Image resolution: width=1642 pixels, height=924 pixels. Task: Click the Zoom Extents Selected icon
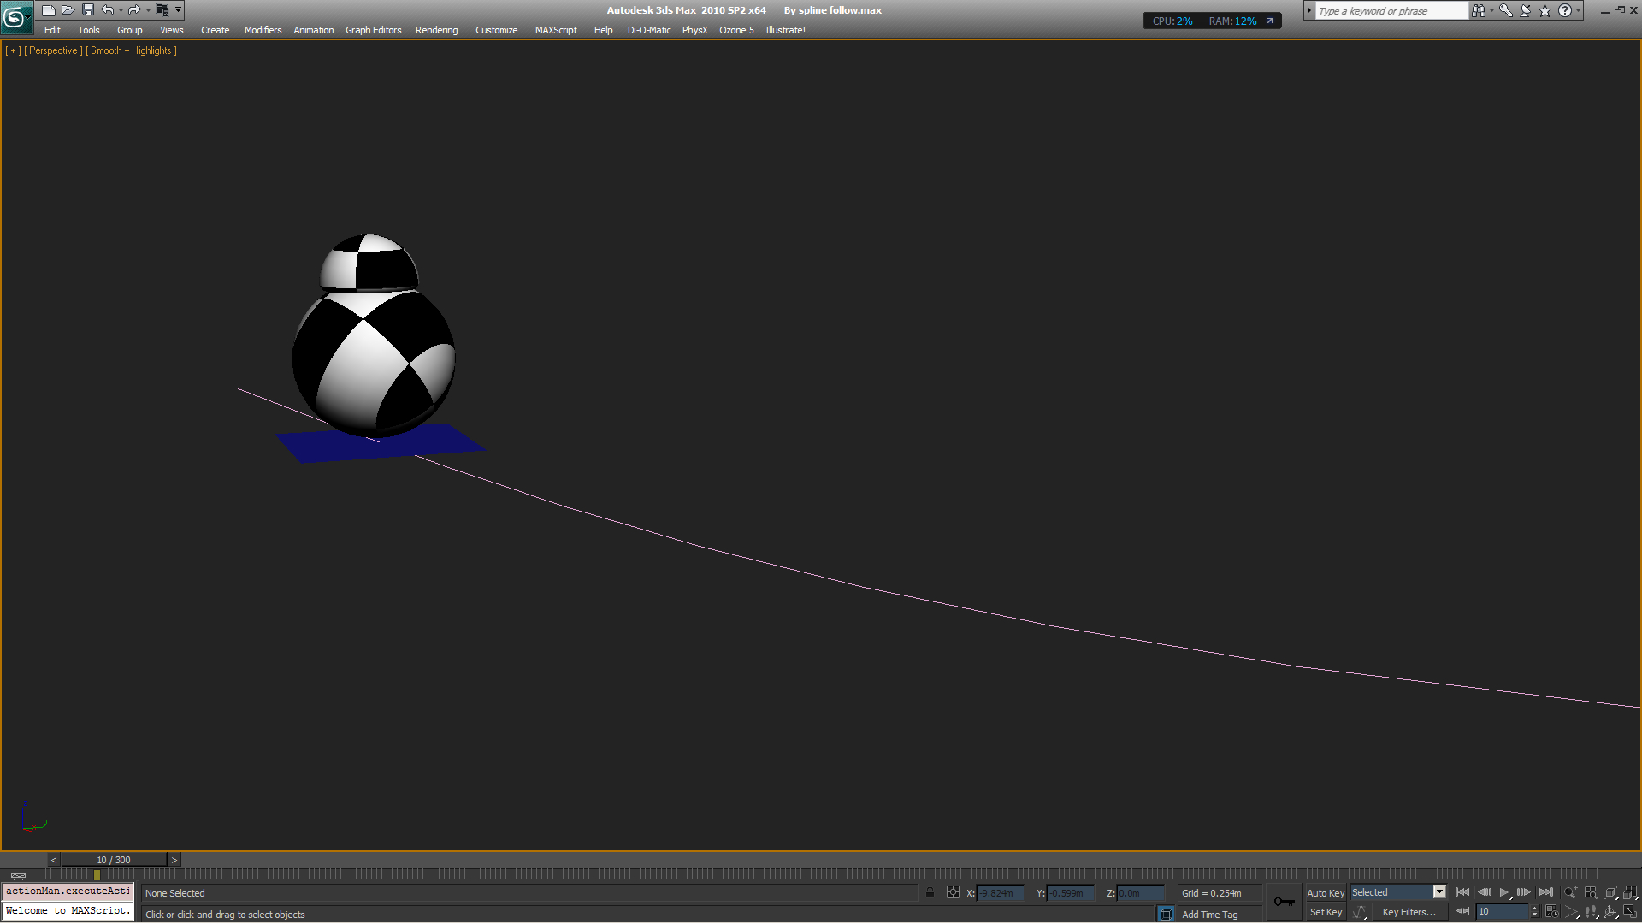[x=1610, y=892]
